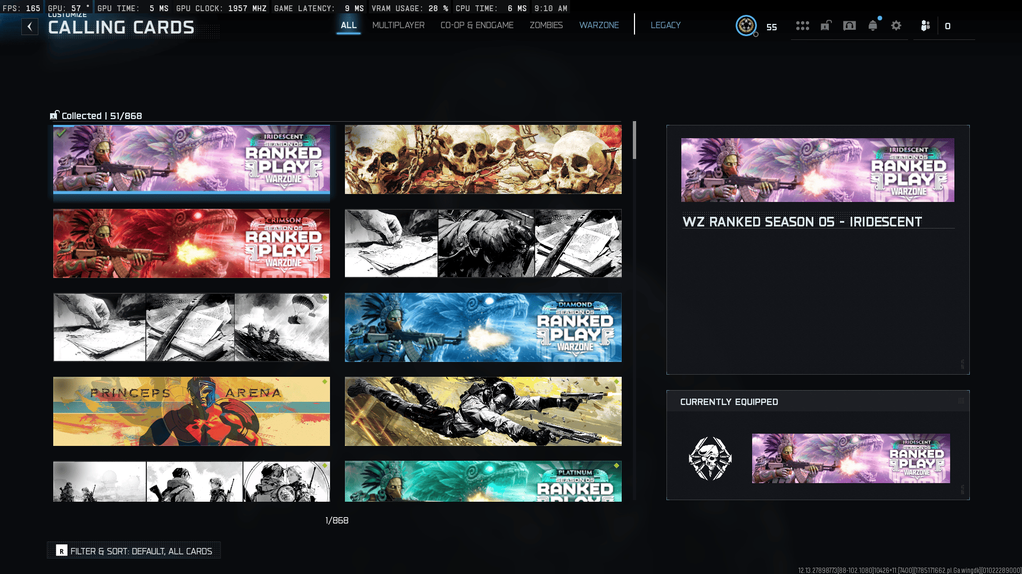Click the Collected padlock icon
1022x574 pixels.
click(54, 115)
